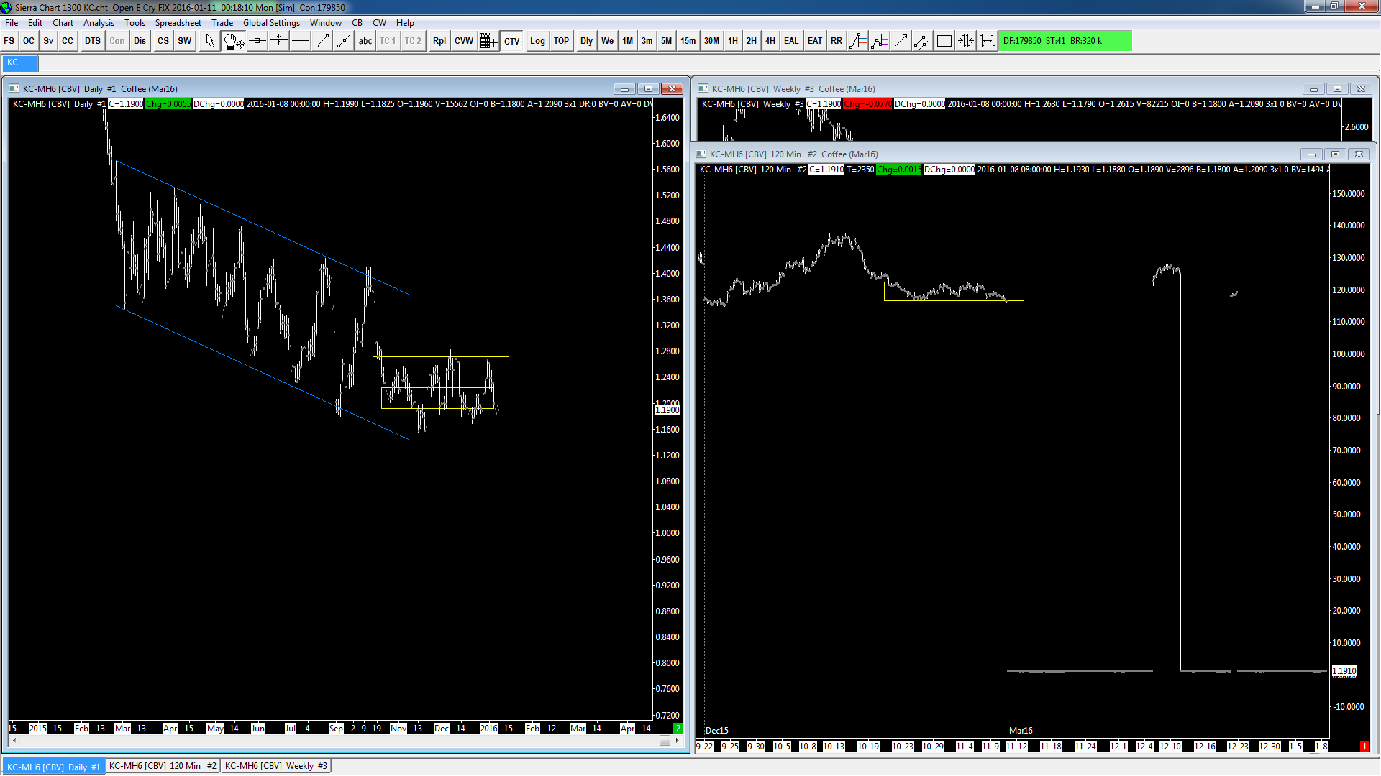
Task: Select the chart crosshair tool
Action: [257, 41]
